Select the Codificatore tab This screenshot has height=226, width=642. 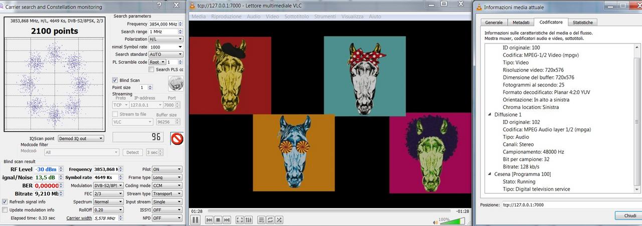[x=551, y=22]
